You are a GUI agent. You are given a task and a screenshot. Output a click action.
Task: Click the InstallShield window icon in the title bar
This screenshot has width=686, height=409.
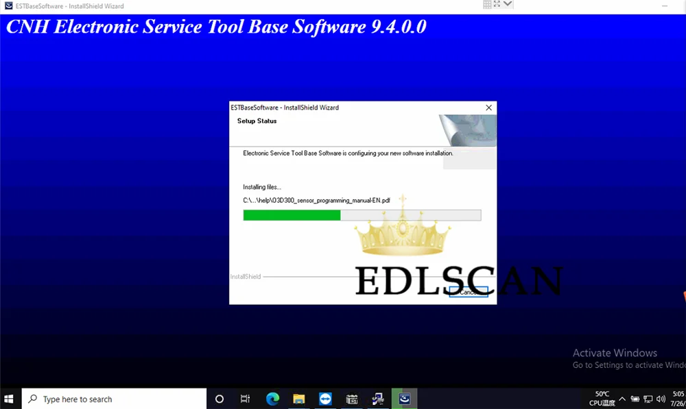[x=8, y=5]
